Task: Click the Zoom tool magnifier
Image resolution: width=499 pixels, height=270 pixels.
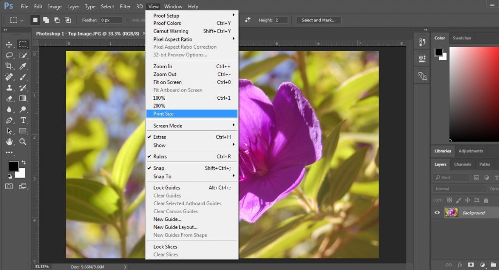Action: (23, 142)
